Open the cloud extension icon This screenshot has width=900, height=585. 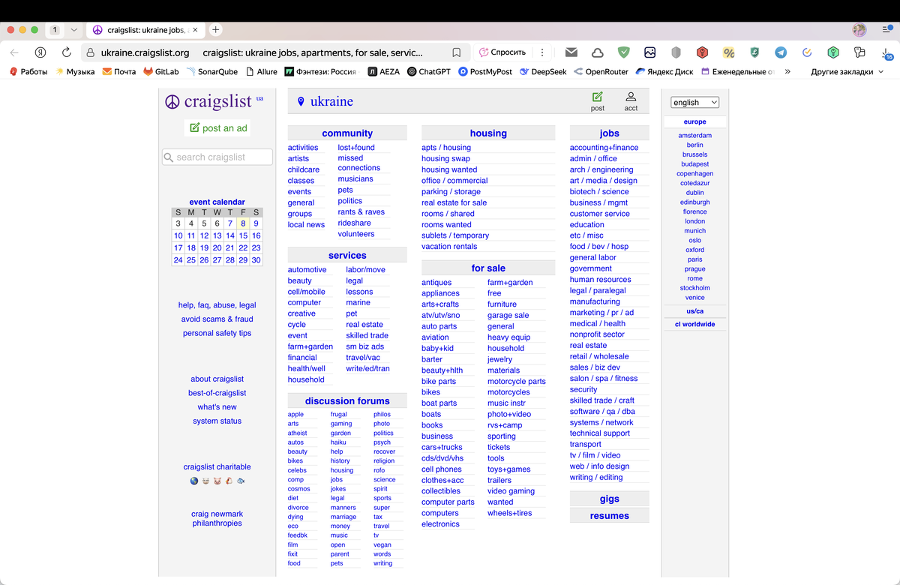(598, 52)
